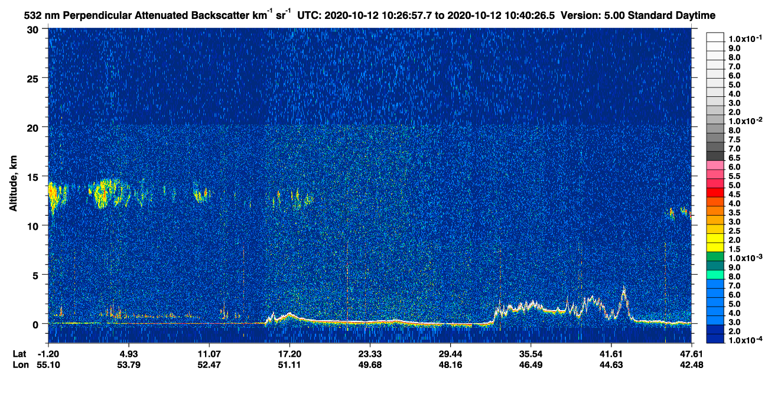Click longitude value '42.48'
768x394 pixels.
click(x=691, y=364)
